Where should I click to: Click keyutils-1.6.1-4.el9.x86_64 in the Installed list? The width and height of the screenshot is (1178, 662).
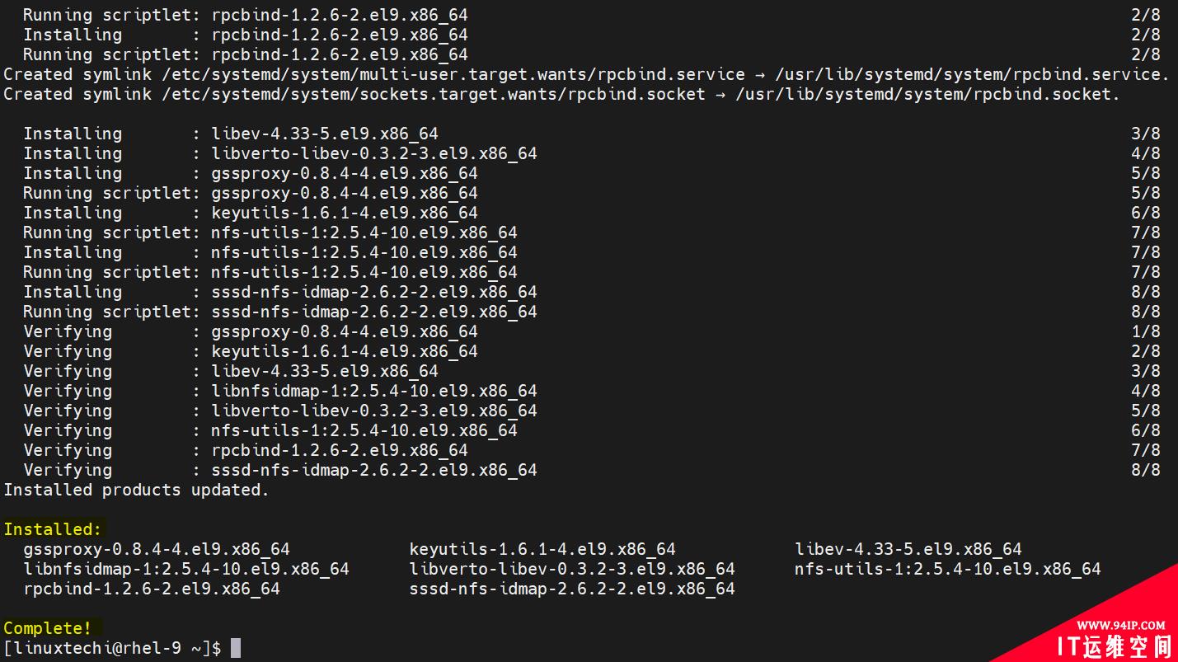coord(542,549)
